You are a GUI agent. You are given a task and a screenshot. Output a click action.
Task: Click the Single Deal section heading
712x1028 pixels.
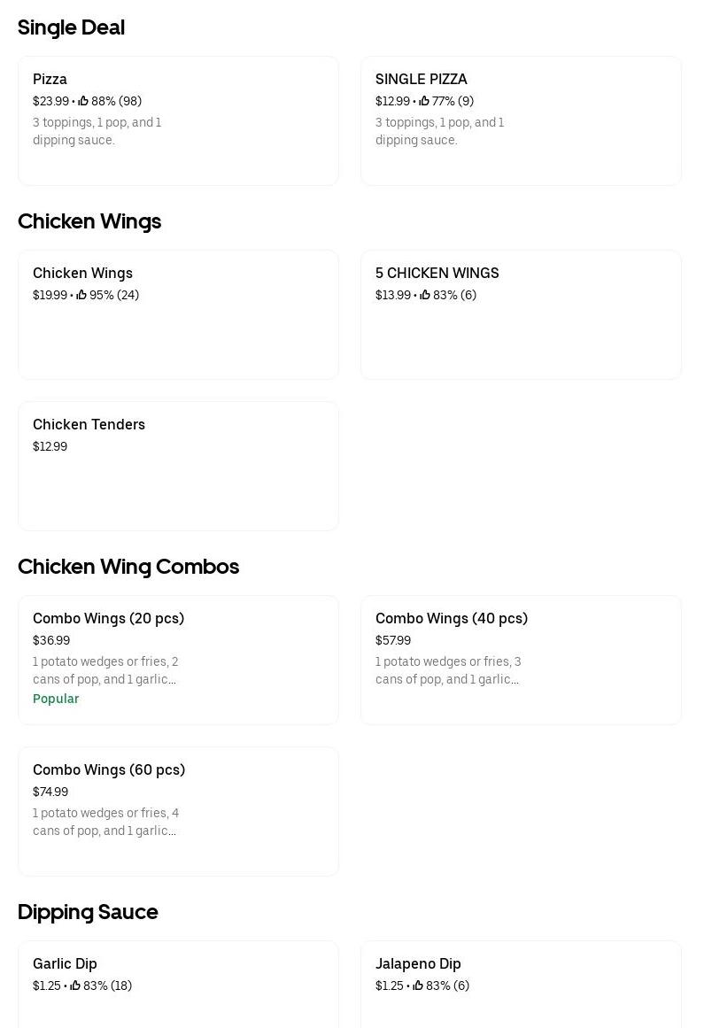click(x=71, y=27)
